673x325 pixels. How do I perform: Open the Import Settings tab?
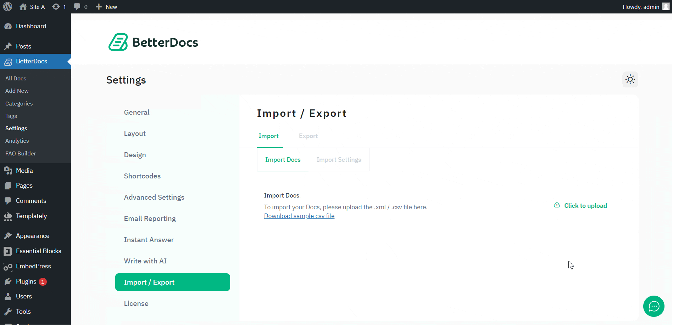tap(339, 159)
